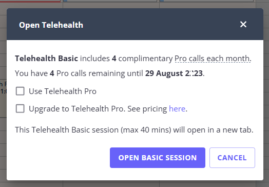This screenshot has height=187, width=269.
Task: Select the 'Use Telehealth Pro' label text
Action: tap(63, 91)
